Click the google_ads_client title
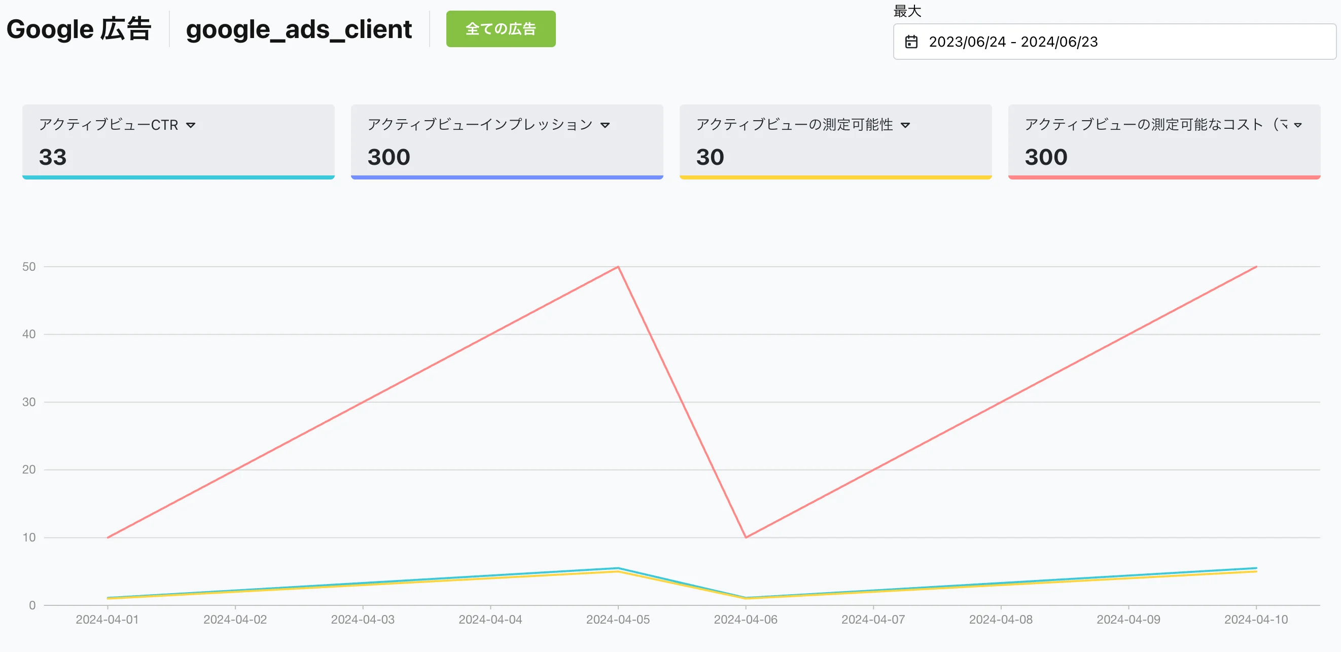 point(299,30)
